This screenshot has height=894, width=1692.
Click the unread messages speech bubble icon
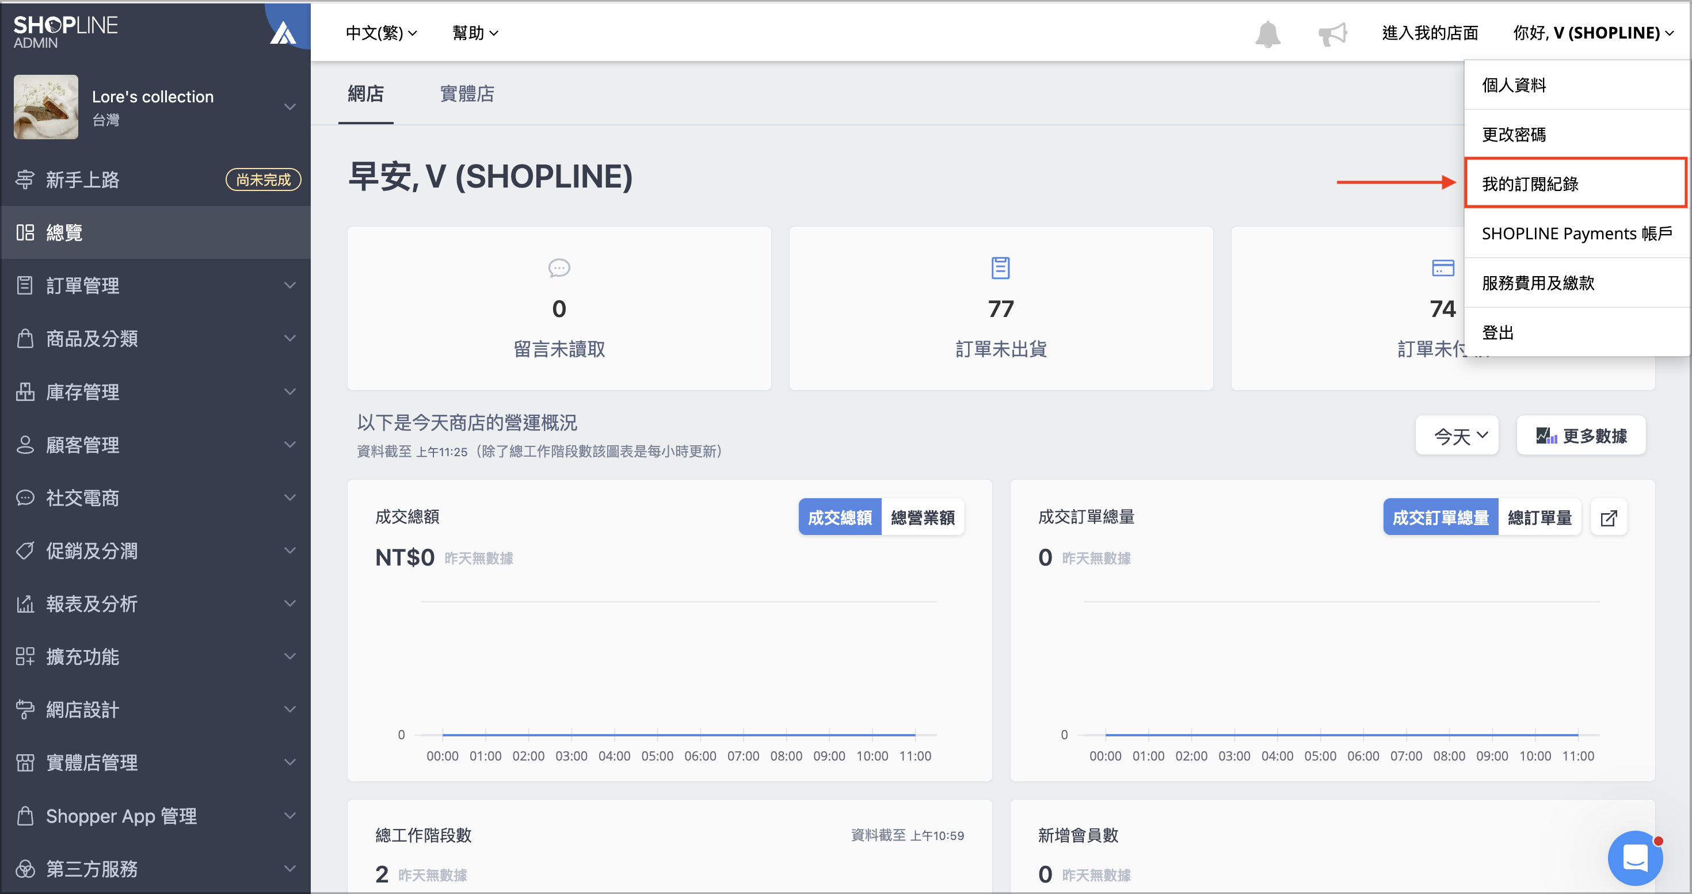[x=559, y=268]
